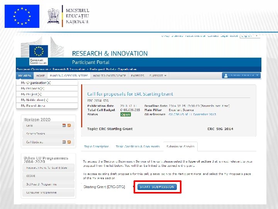Expand the SUPPORT dropdown menu
This screenshot has height=209, width=278.
[158, 76]
